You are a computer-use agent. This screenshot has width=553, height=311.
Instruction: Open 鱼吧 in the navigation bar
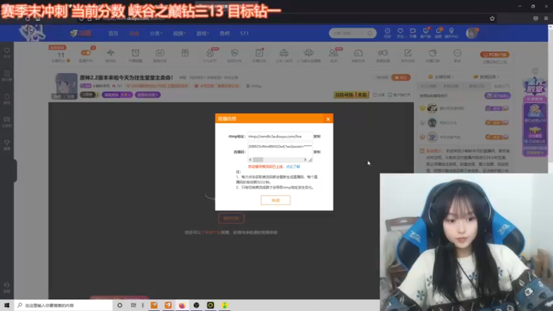pyautogui.click(x=225, y=33)
